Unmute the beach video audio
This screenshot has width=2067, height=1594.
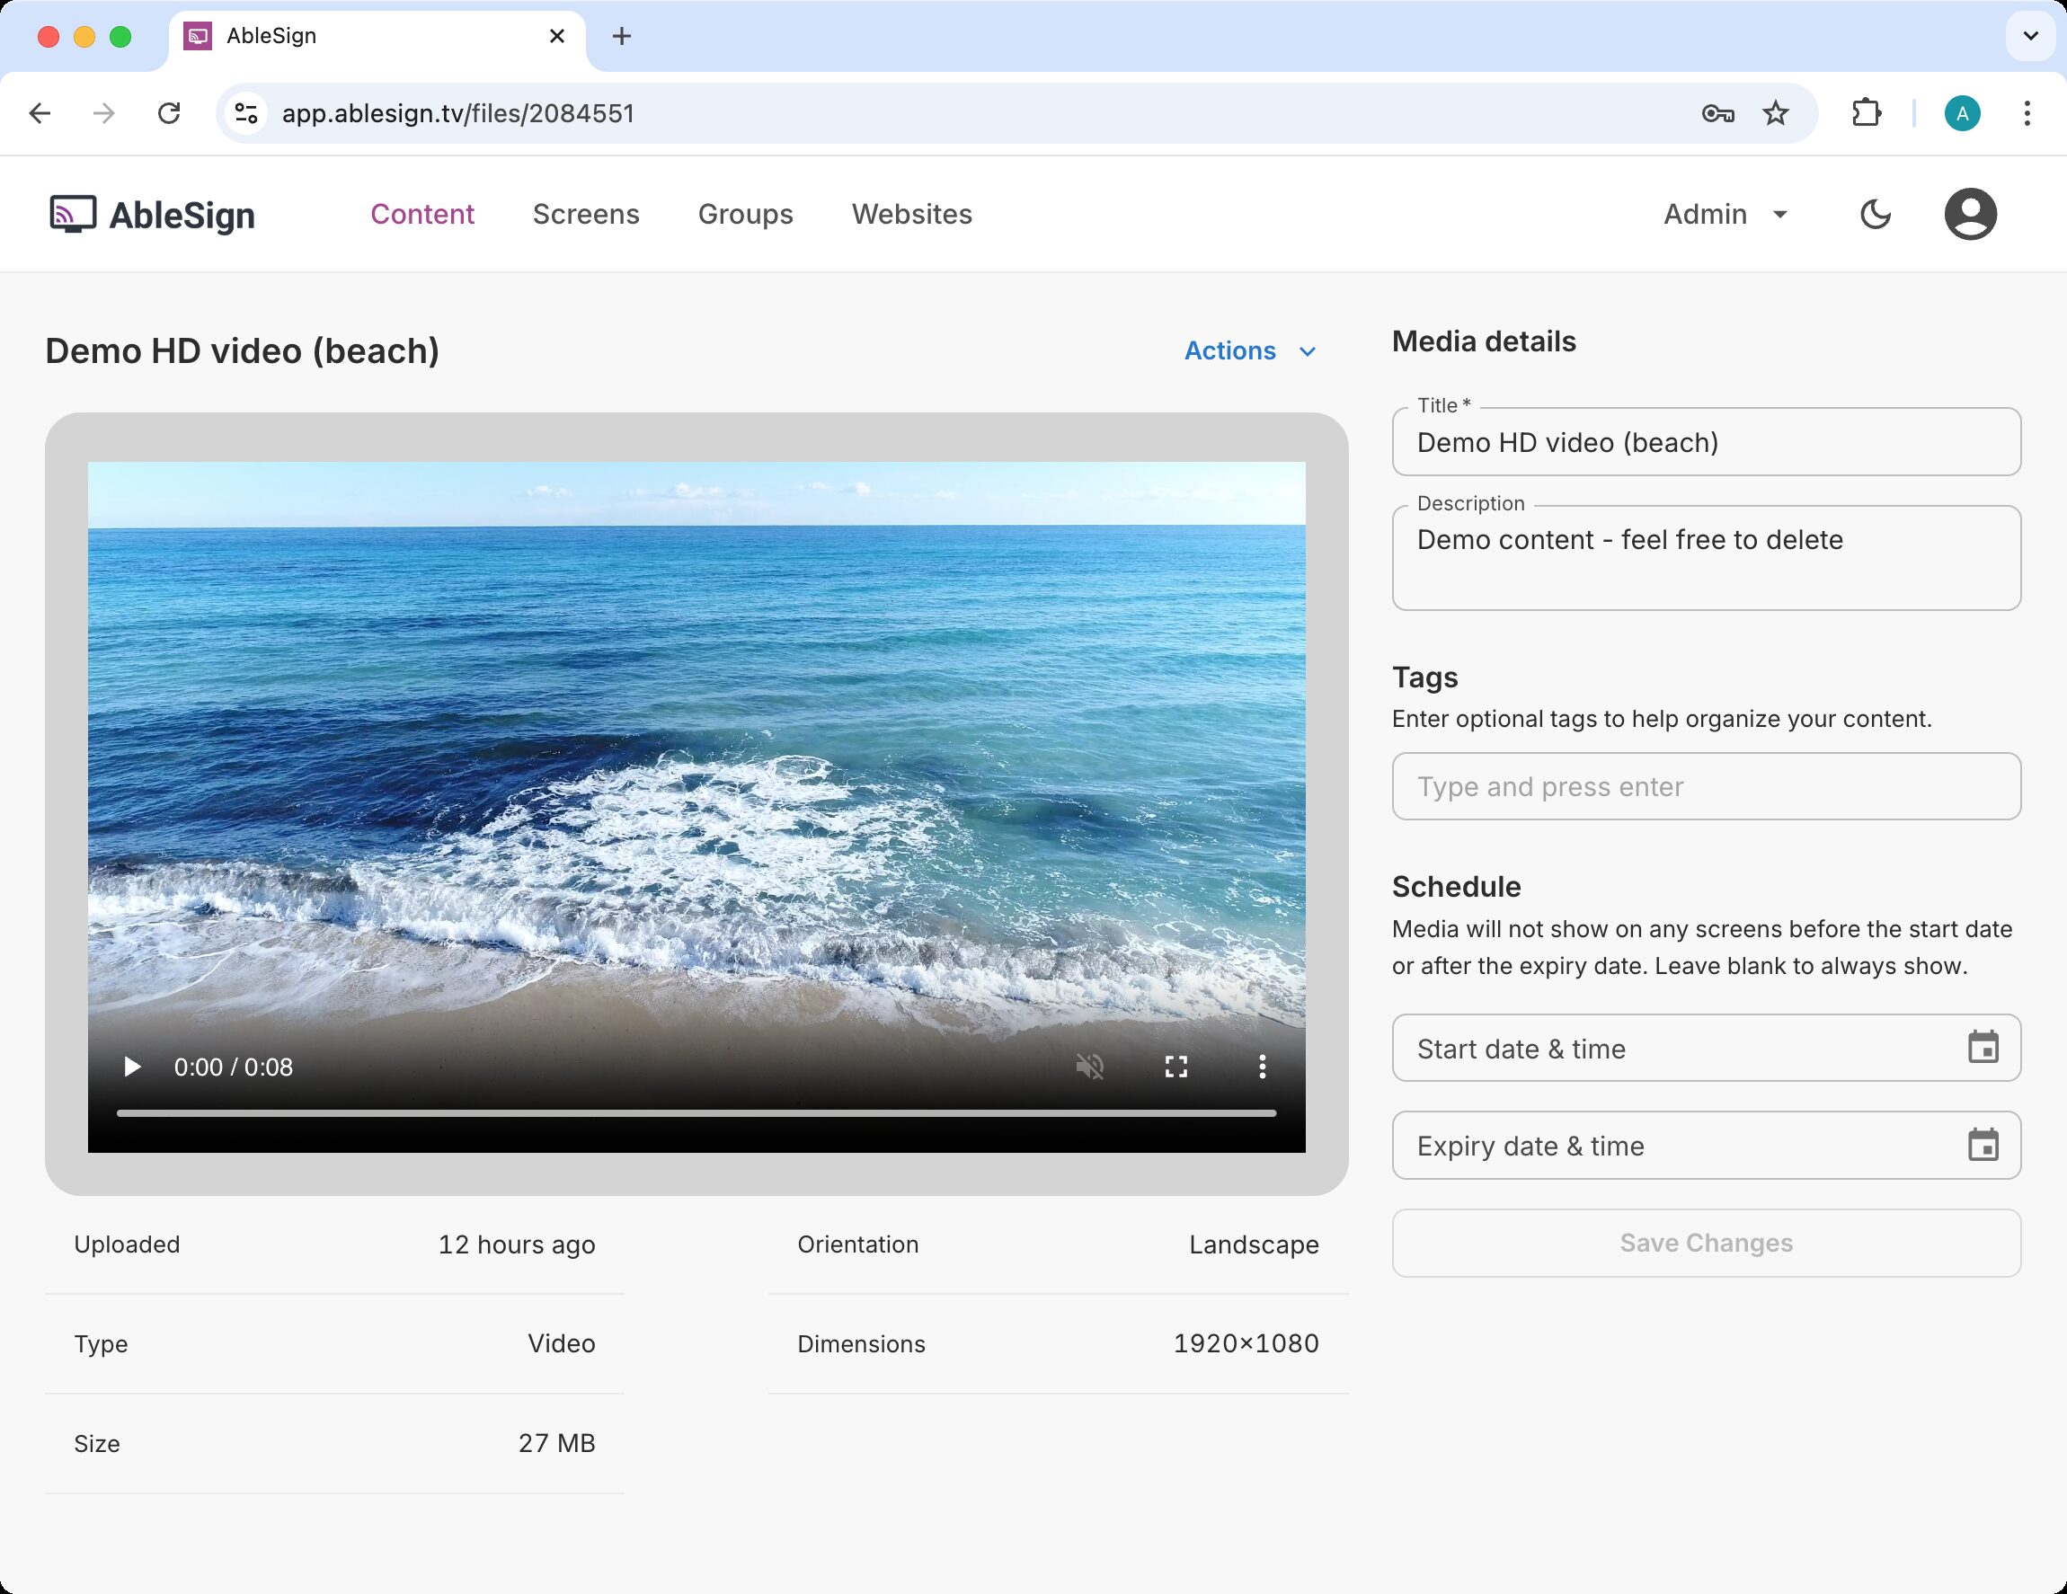[x=1090, y=1067]
